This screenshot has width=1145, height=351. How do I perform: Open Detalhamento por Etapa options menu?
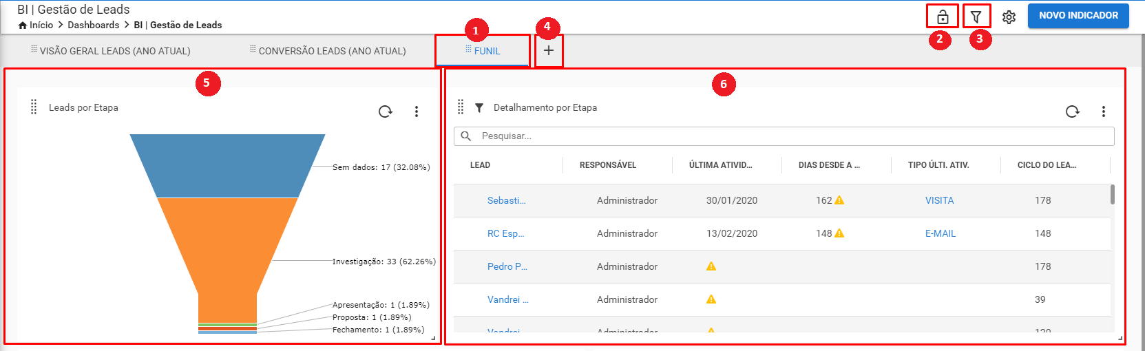1104,111
